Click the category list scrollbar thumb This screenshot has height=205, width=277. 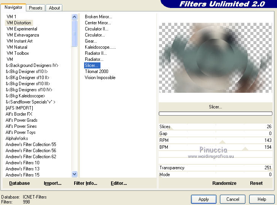click(74, 33)
